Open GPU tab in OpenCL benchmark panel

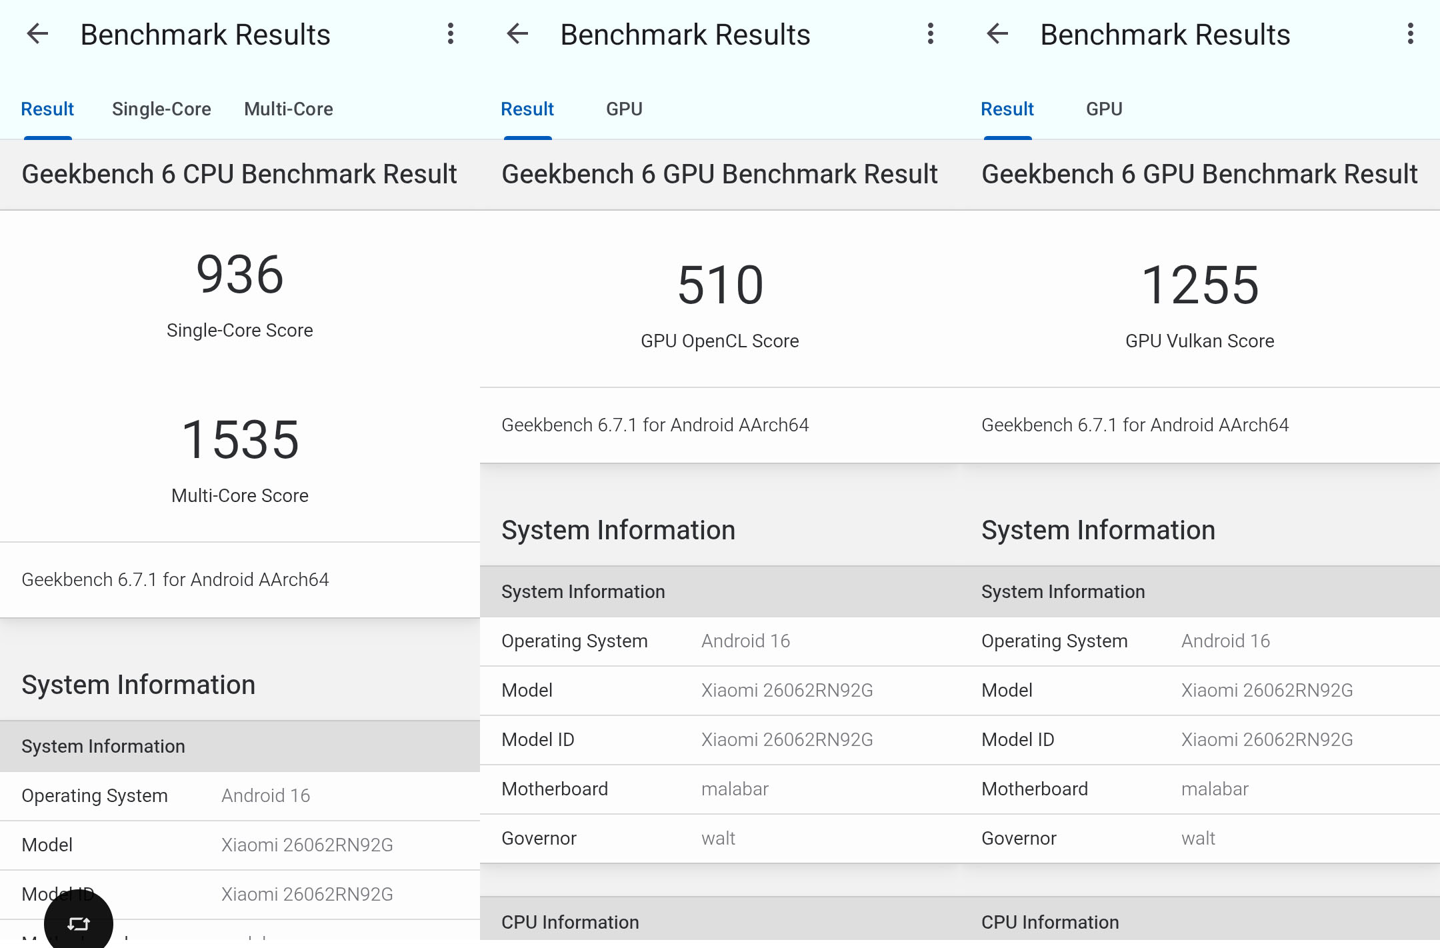pyautogui.click(x=624, y=109)
